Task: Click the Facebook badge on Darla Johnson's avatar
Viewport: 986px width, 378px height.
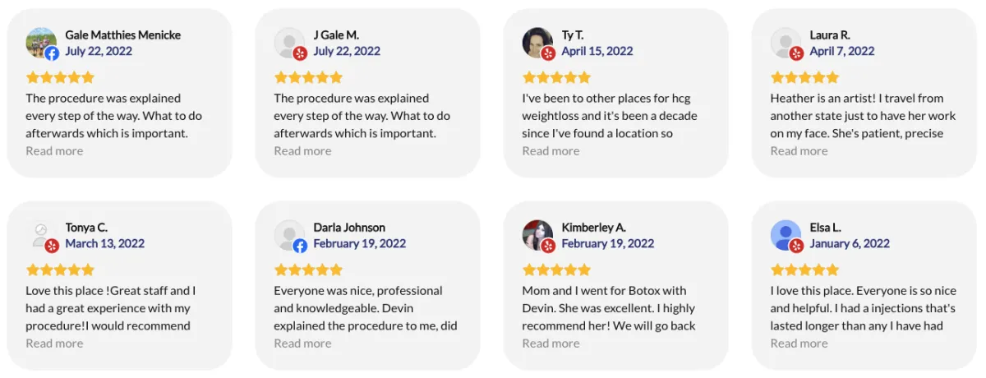Action: [300, 246]
